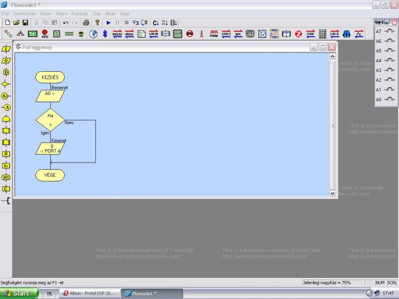399x299 pixels.
Task: Add the web server globe component
Action: [x=93, y=34]
